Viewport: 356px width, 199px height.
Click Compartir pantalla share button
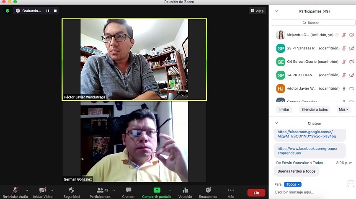tap(157, 192)
